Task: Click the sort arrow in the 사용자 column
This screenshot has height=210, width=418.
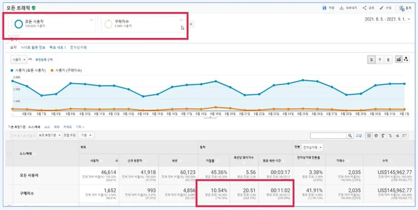Action: [x=116, y=161]
